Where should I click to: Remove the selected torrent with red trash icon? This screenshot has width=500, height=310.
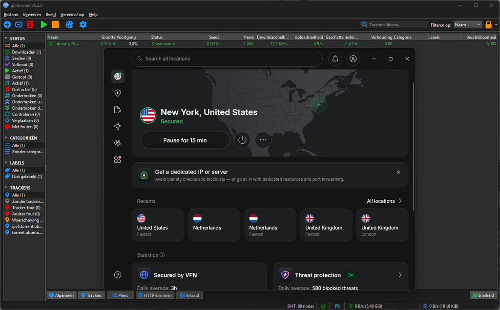point(30,24)
